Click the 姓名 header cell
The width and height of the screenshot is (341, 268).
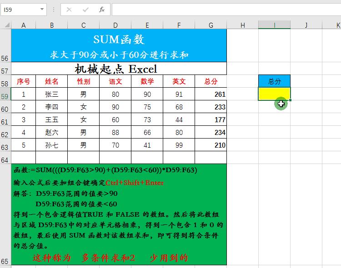[52, 81]
